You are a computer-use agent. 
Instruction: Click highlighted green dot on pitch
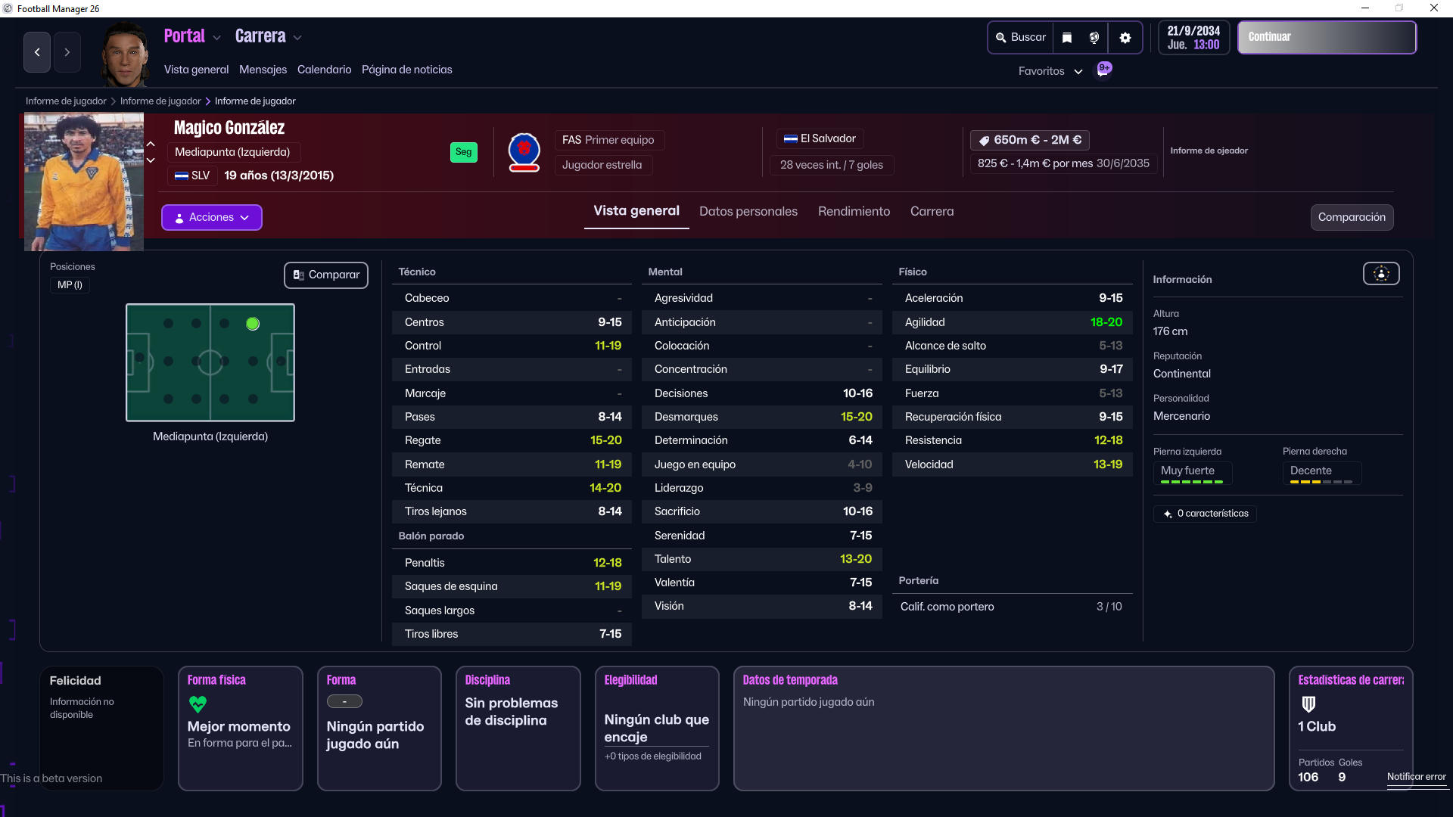pos(253,324)
